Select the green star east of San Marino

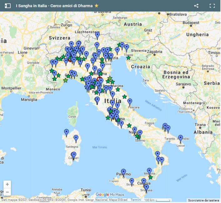118,89
